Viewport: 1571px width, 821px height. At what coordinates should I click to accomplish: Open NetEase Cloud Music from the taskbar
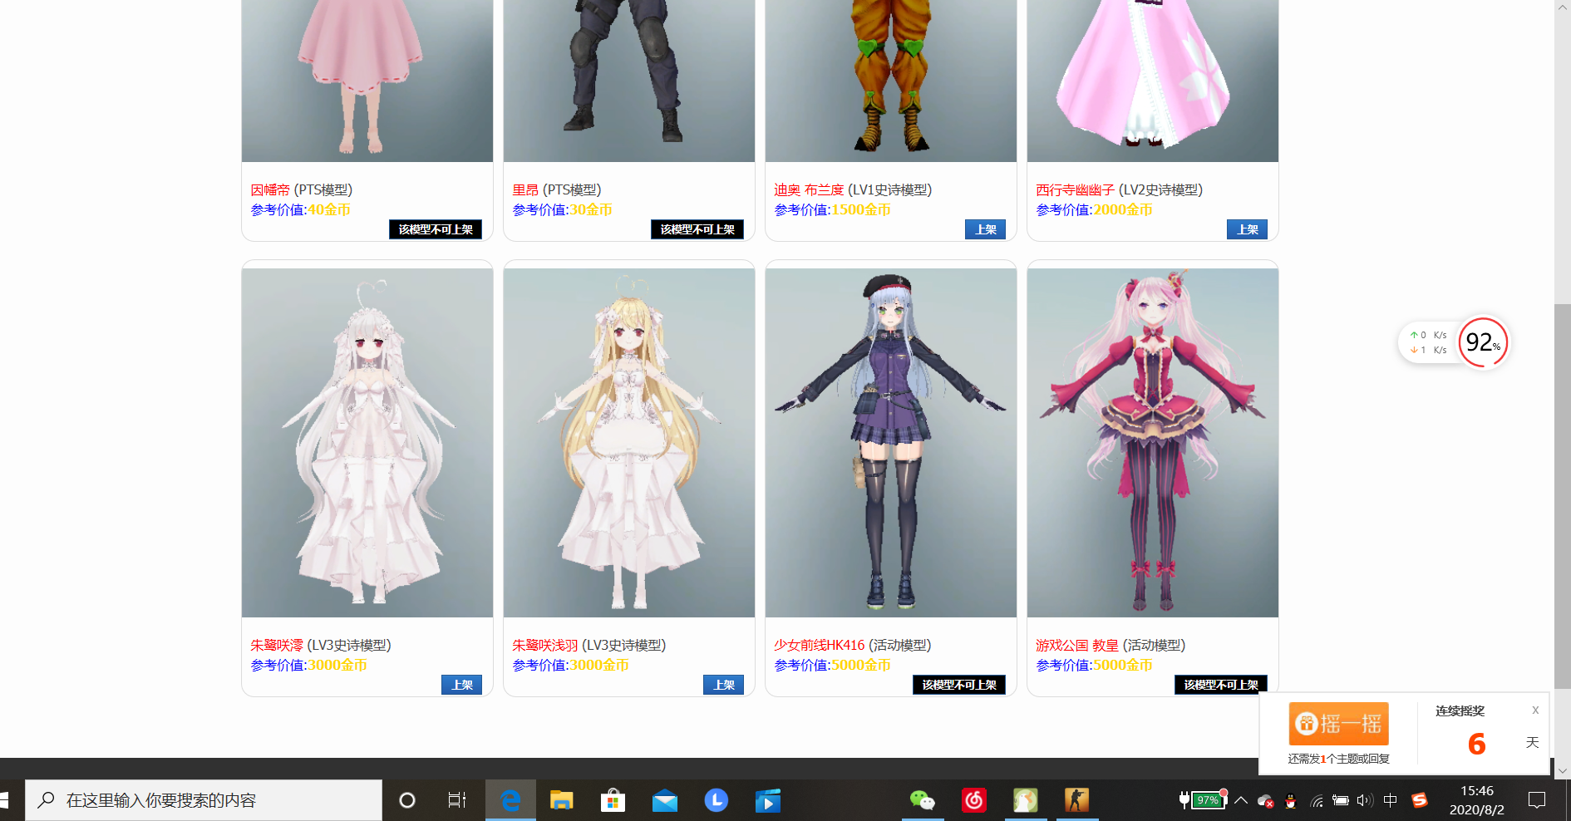click(x=973, y=799)
